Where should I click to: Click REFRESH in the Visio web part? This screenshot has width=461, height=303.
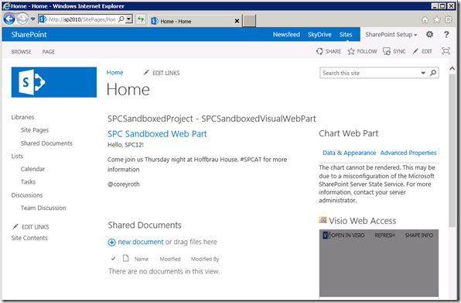click(x=384, y=236)
